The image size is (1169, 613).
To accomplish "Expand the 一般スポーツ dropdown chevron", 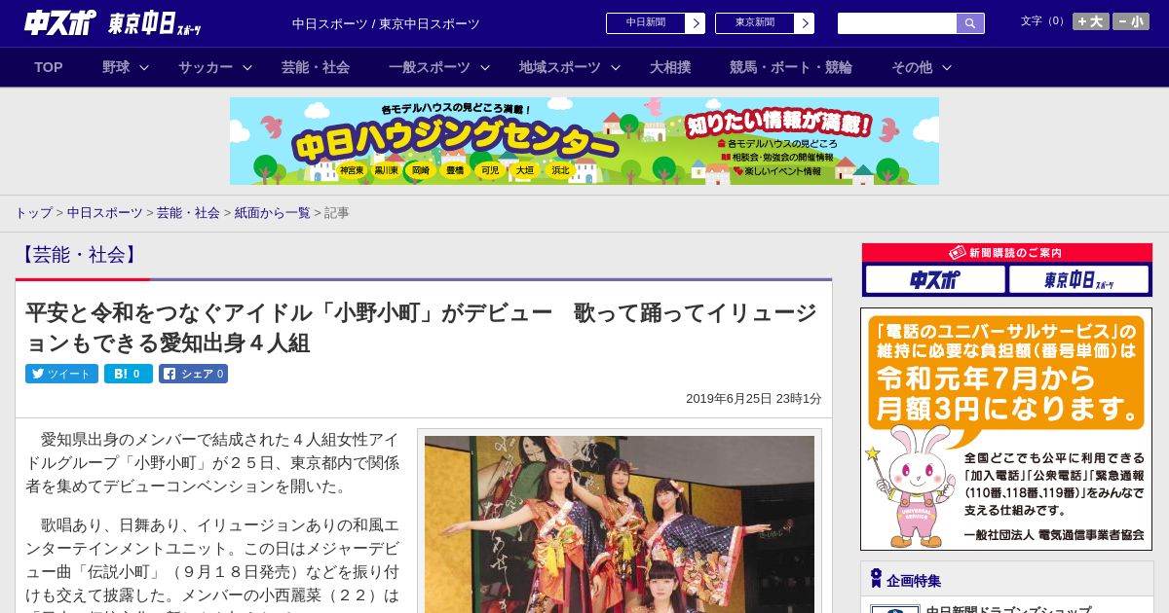I will coord(485,68).
